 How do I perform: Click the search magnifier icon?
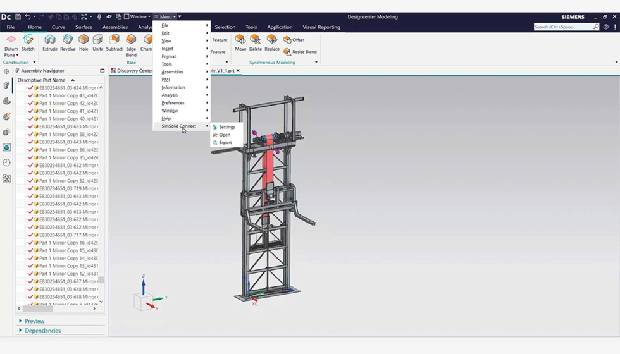pyautogui.click(x=596, y=27)
